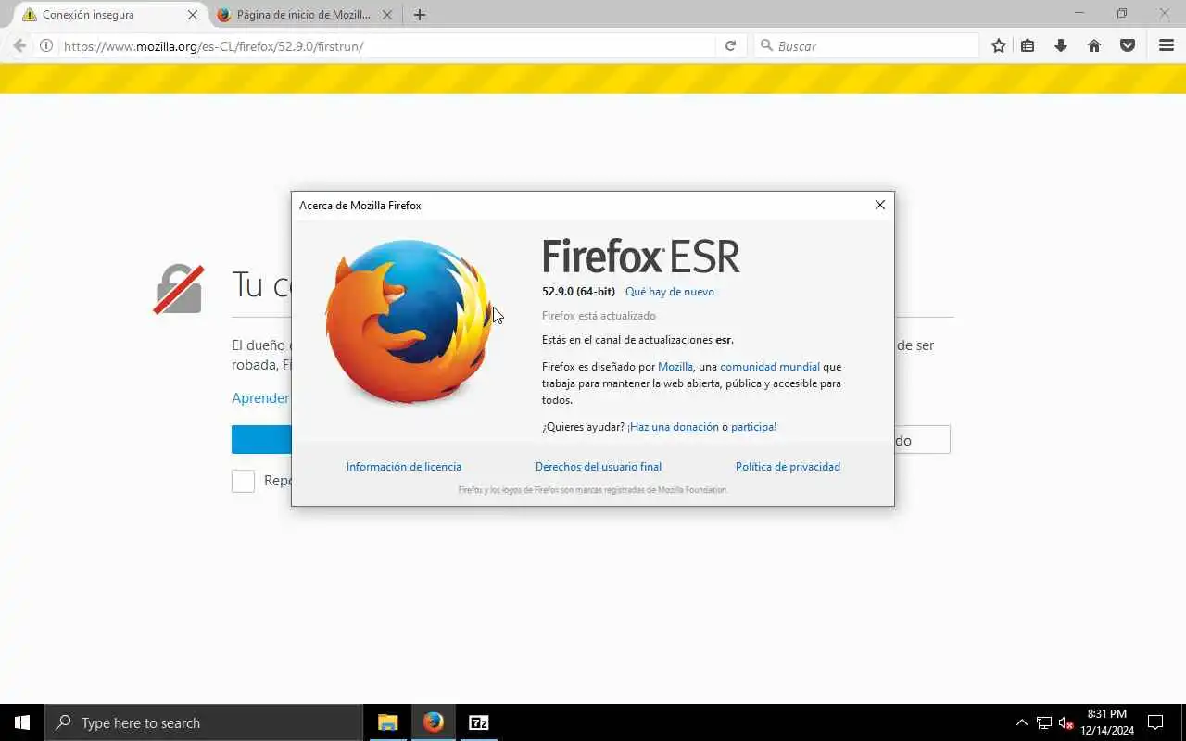Viewport: 1186px width, 741px height.
Task: Click the back arrow navigation button
Action: 19,45
